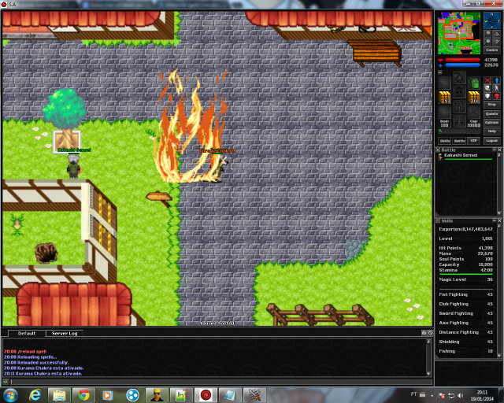The width and height of the screenshot is (504, 403).
Task: Toggle the blue stand-still mode
Action: coord(497,80)
